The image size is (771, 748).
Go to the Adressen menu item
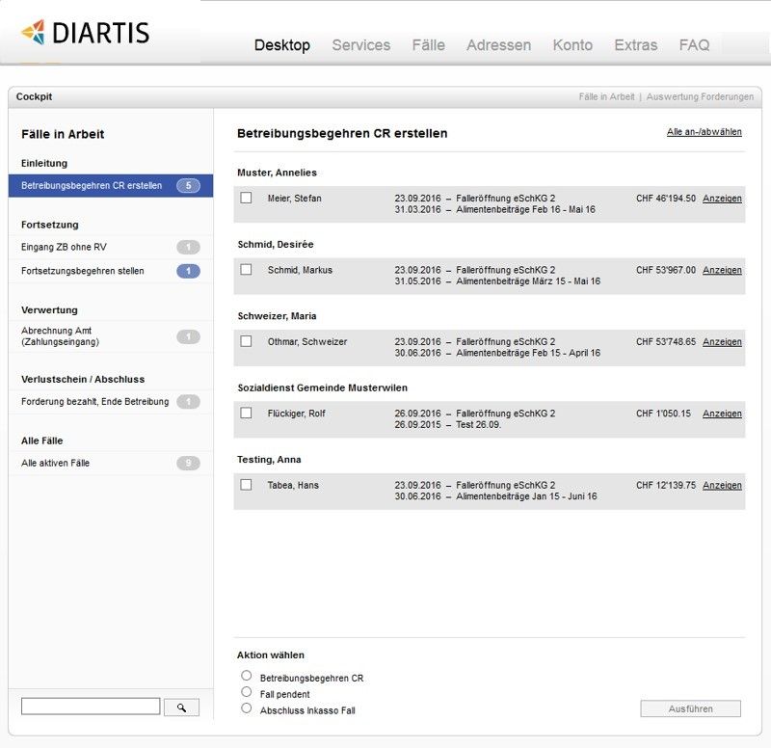pos(498,45)
